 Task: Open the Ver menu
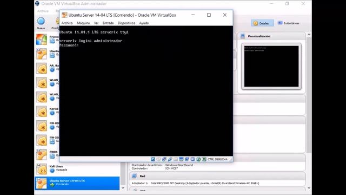(96, 23)
